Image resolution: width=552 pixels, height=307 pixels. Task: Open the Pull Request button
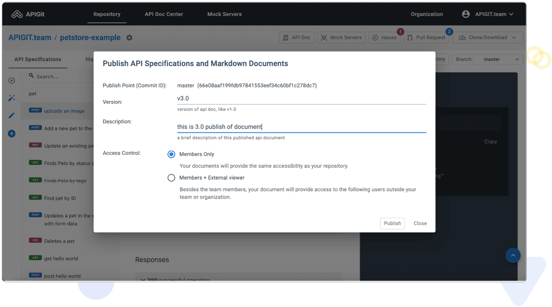pos(426,38)
